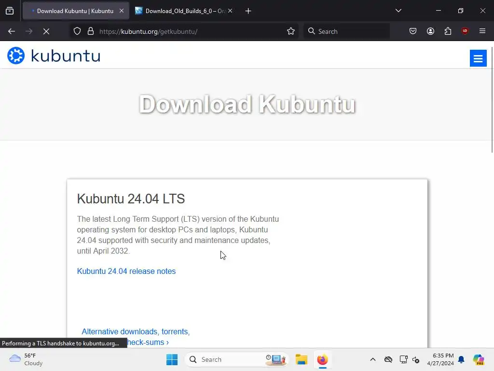Click the Kubuntu gear logo
The height and width of the screenshot is (371, 494).
pos(16,56)
